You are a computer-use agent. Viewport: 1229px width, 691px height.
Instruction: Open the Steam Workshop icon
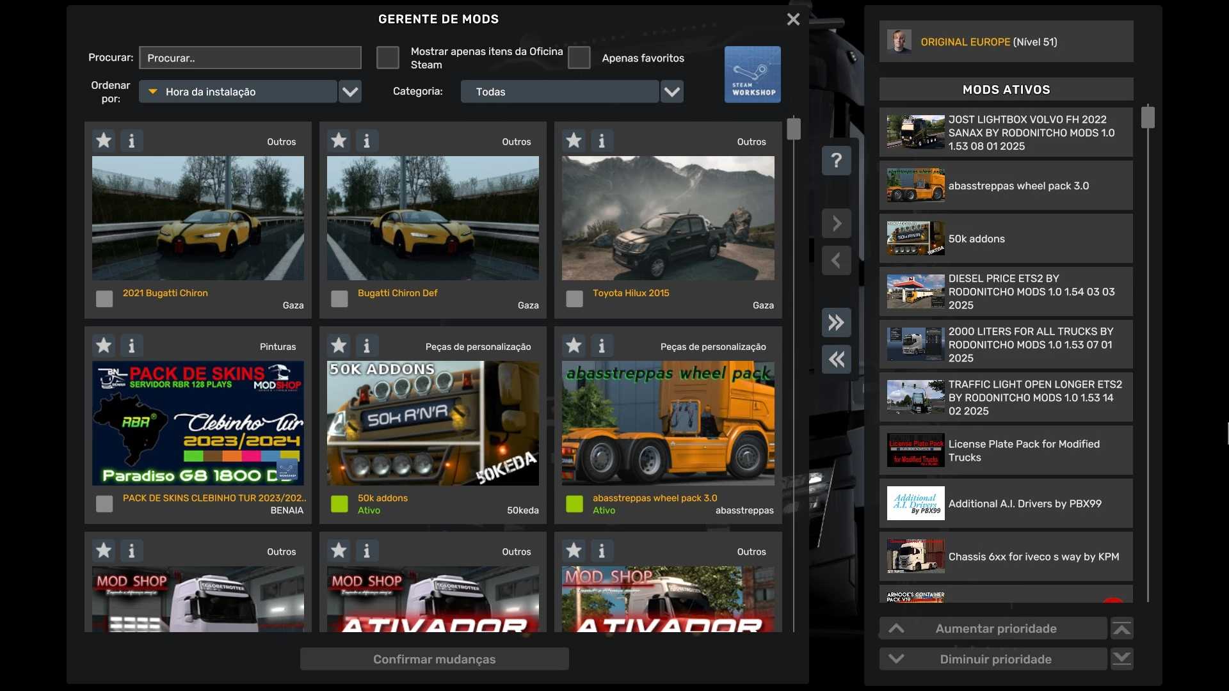coord(752,74)
